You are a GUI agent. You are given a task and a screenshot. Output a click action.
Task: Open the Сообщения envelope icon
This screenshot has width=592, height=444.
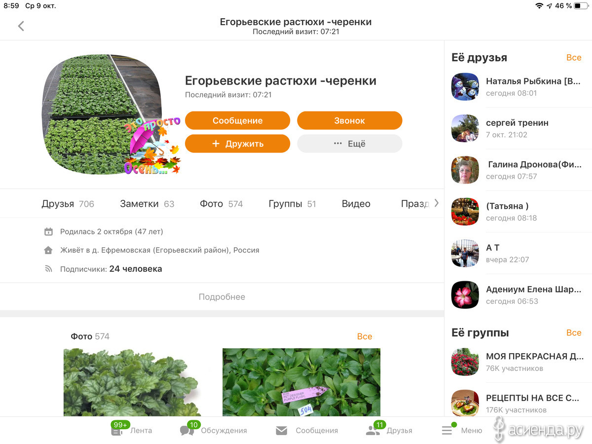281,431
